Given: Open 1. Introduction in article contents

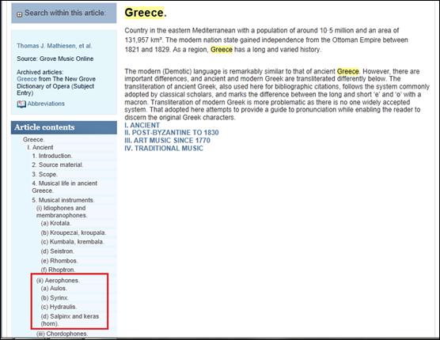Looking at the screenshot, I should pos(52,156).
